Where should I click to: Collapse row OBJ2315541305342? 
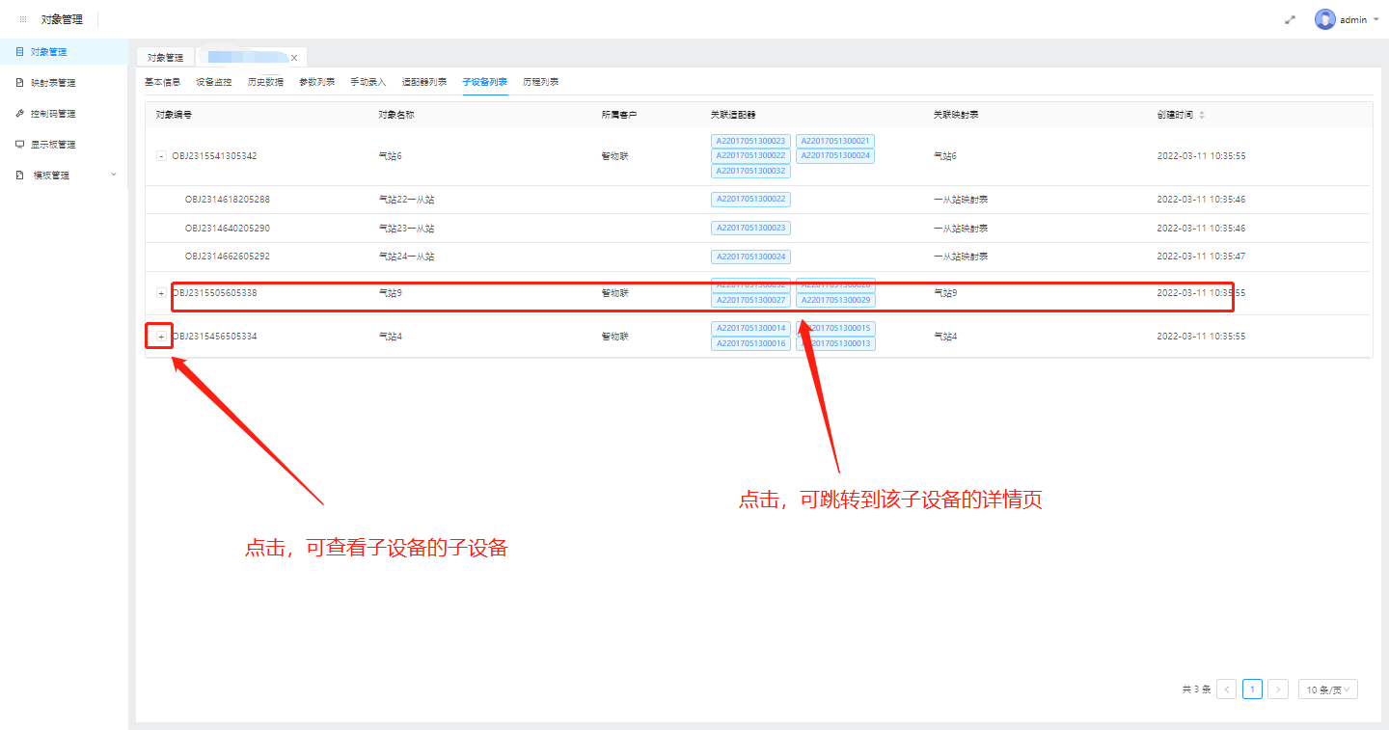[x=161, y=156]
